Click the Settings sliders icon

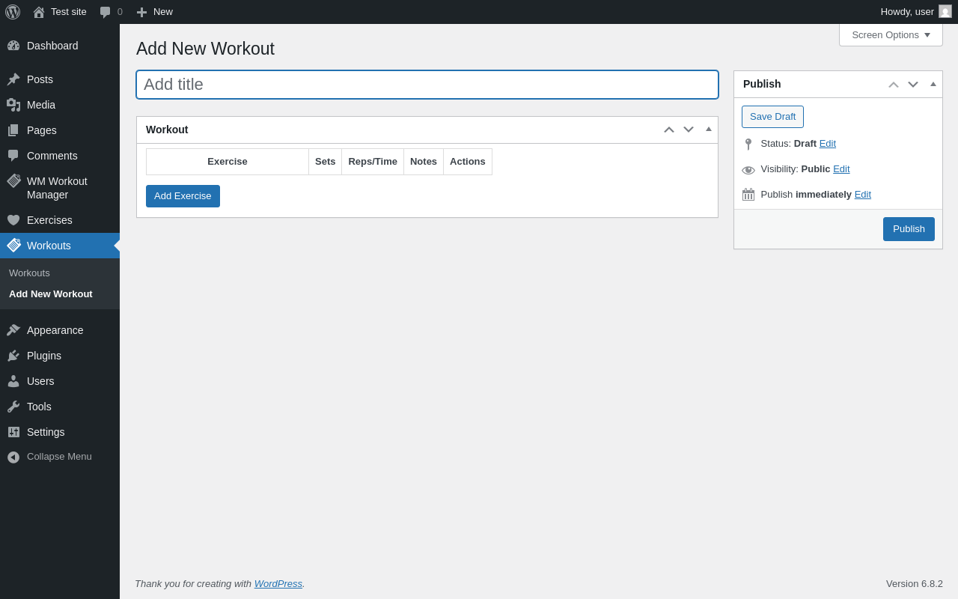[x=13, y=432]
